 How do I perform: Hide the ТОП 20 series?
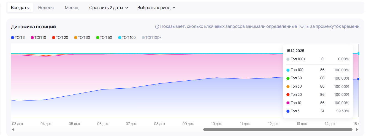(60, 37)
